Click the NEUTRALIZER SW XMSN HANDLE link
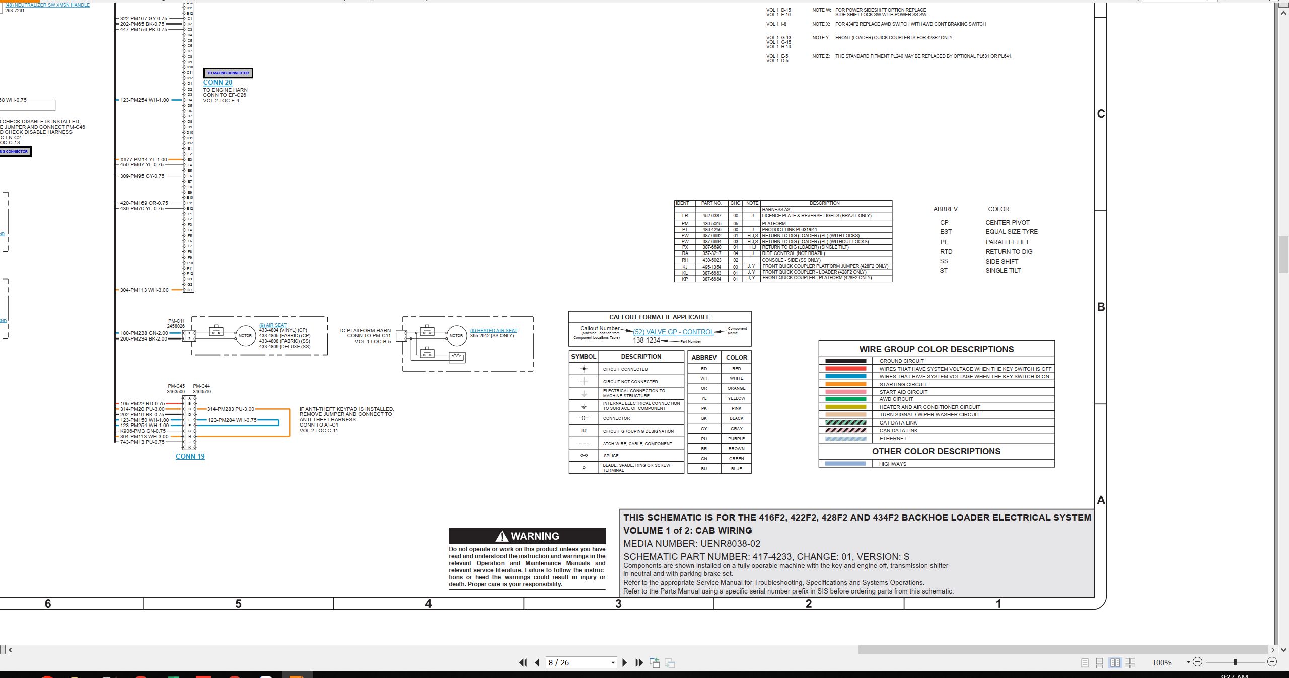The image size is (1289, 678). (x=47, y=5)
